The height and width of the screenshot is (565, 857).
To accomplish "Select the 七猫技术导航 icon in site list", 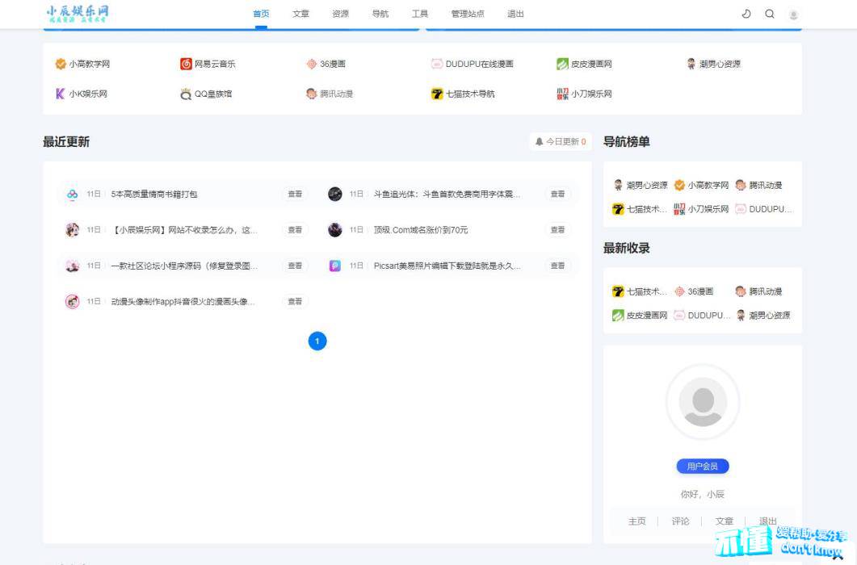I will (437, 94).
